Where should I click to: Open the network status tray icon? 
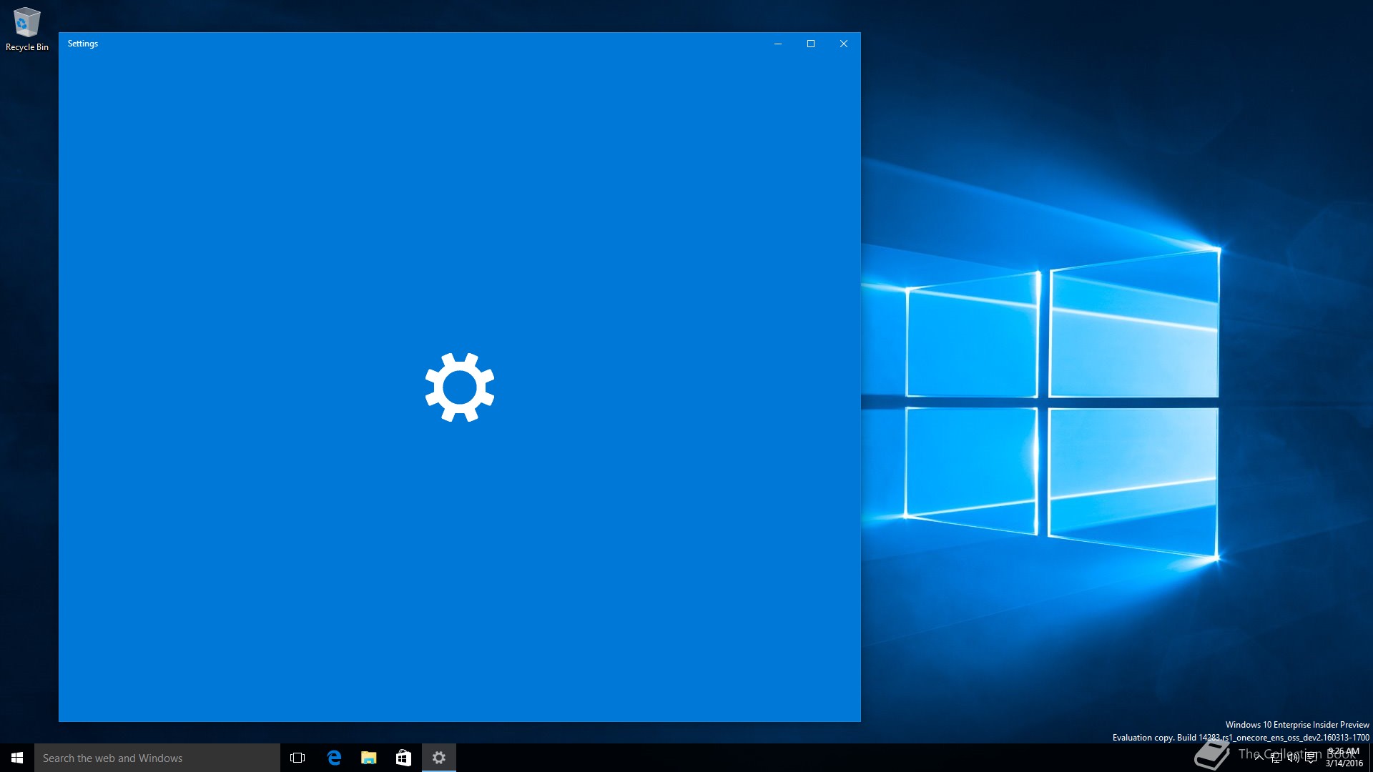pos(1276,758)
